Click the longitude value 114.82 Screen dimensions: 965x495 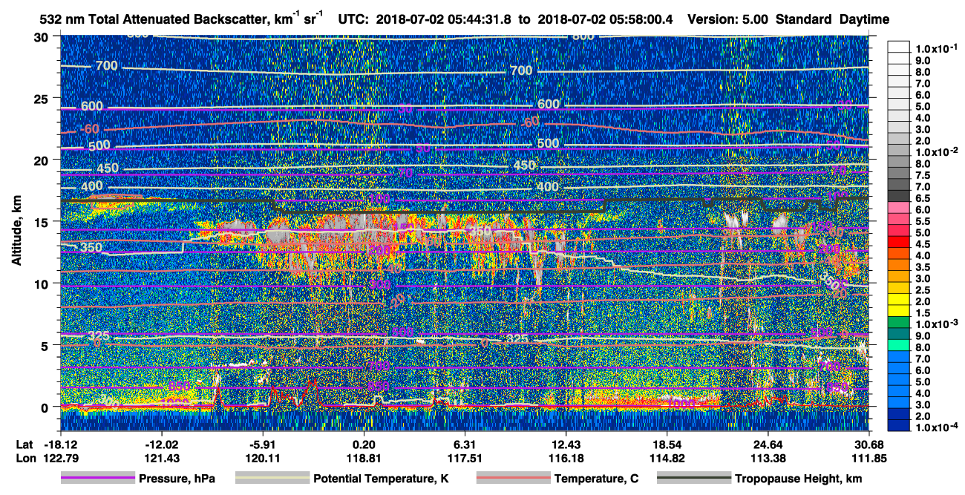point(667,458)
